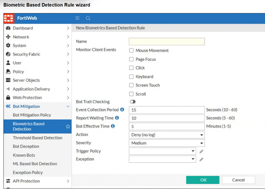
Task: Favorite Biometrics Based Detection with star icon
Action: point(68,126)
